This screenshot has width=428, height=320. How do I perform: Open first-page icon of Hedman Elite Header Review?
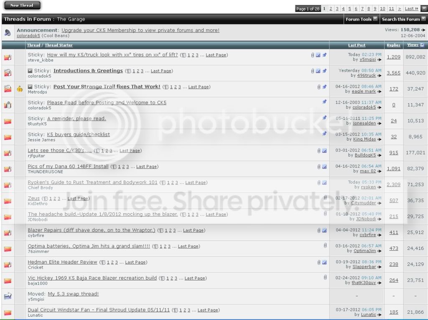[x=103, y=262]
